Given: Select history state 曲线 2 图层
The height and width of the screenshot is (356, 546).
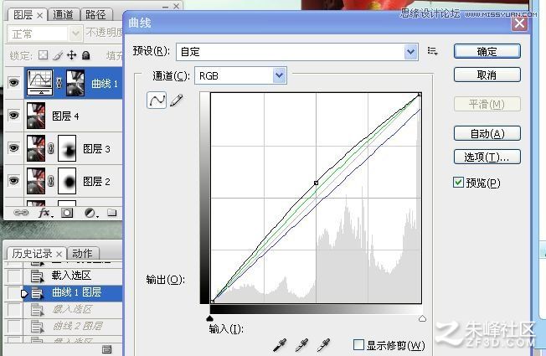Looking at the screenshot, I should [x=72, y=327].
